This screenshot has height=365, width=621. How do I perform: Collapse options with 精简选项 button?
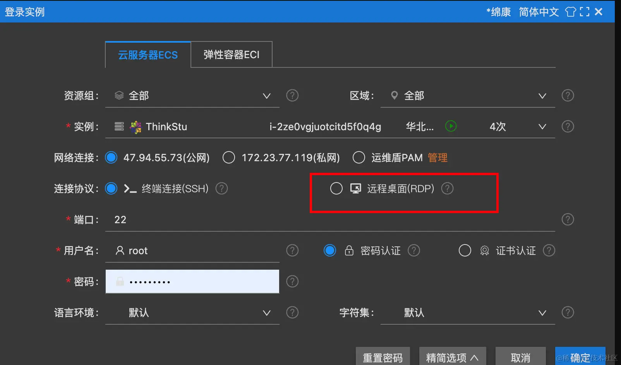453,356
